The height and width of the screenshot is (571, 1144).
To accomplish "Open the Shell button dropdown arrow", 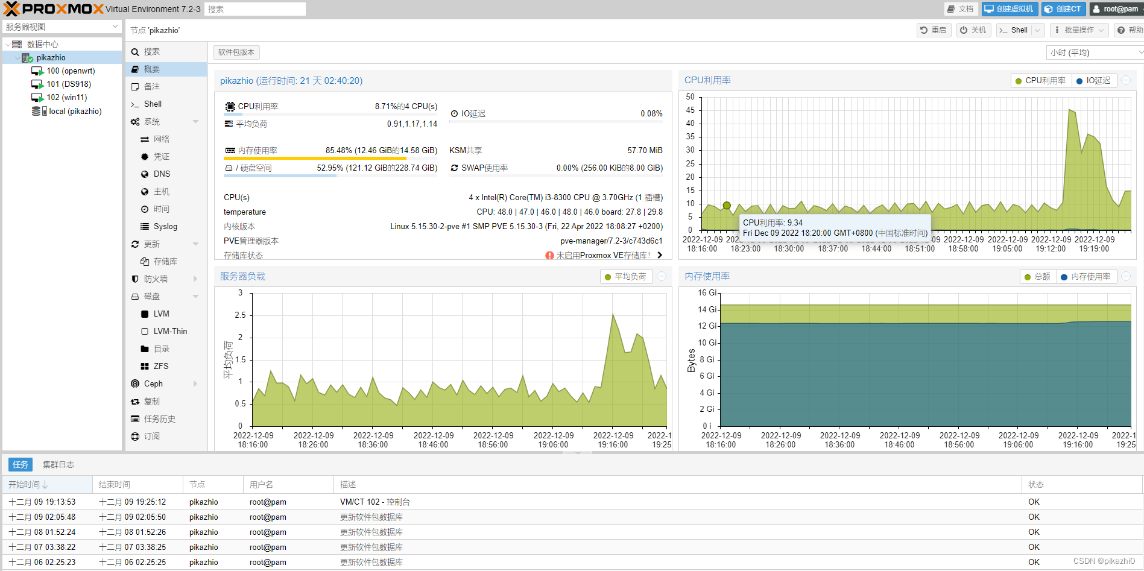I will (x=1038, y=30).
